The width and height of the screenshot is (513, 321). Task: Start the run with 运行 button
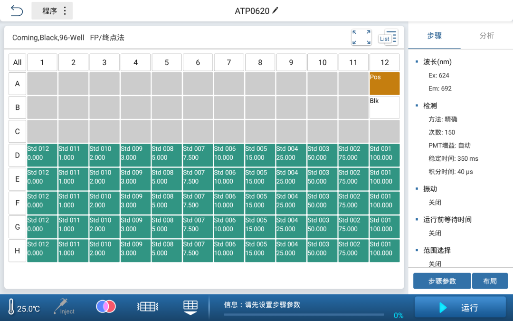pyautogui.click(x=460, y=307)
